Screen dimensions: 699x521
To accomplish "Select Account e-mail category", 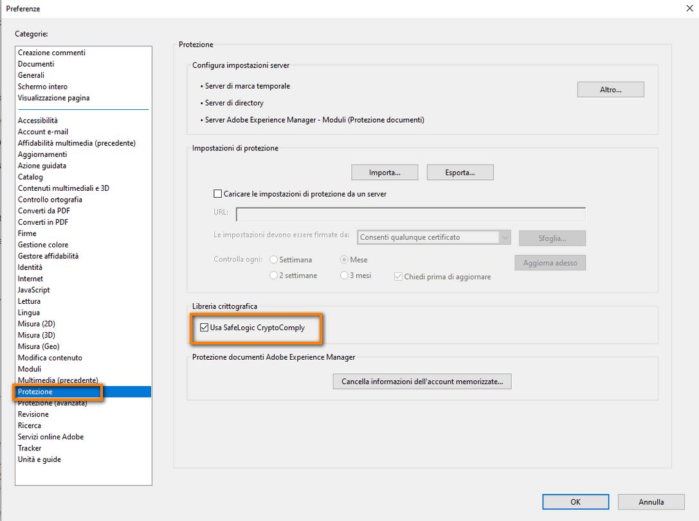I will click(43, 132).
